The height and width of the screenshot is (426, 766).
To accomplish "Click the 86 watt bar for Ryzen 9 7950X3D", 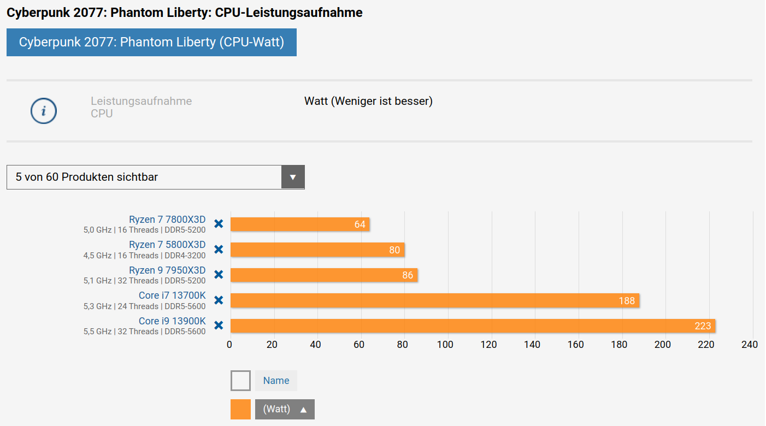I will [x=324, y=275].
